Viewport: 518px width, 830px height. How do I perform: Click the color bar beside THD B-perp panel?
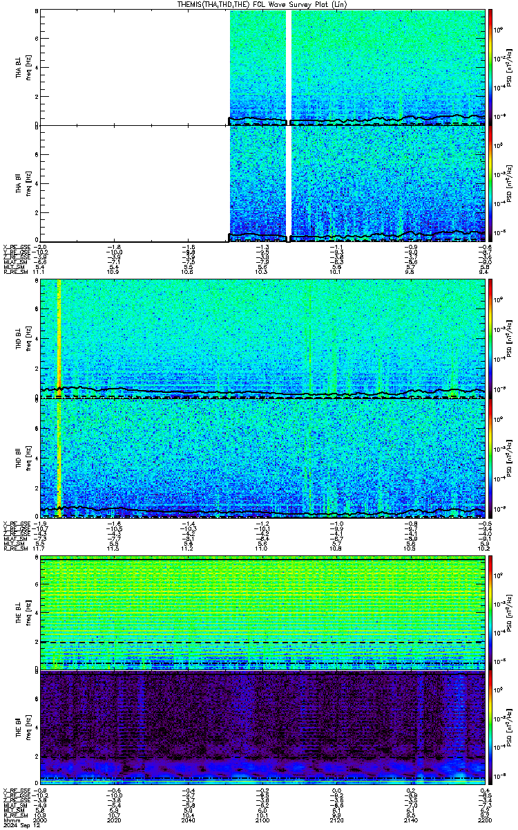(x=490, y=339)
